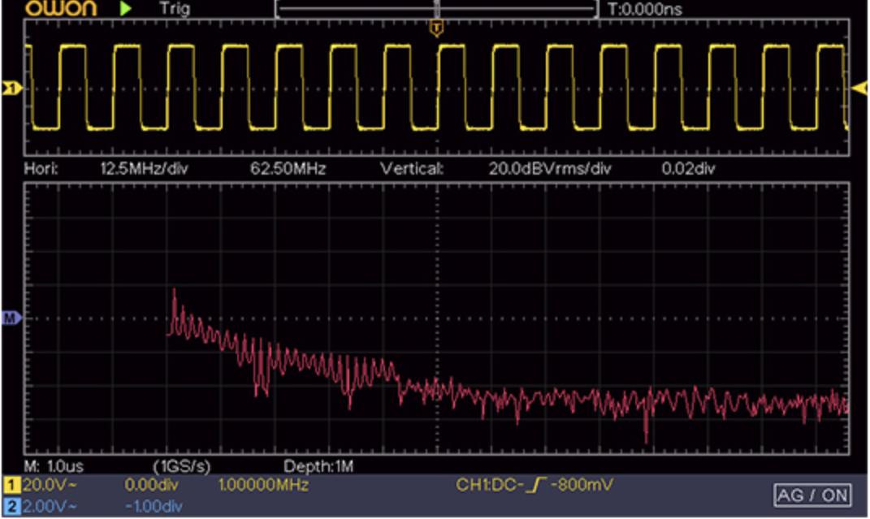Click the yellow trigger level arrow
Viewport: 870px width, 519px height.
coord(859,88)
